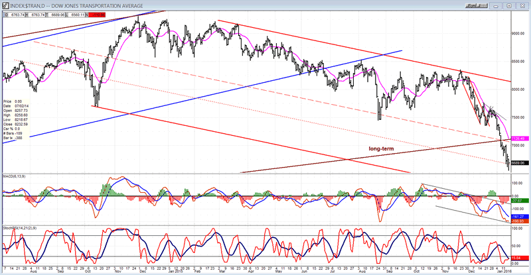The width and height of the screenshot is (531, 275).
Task: Click the StochRSI(14,21(2),9) indicator label
Action: (20, 228)
